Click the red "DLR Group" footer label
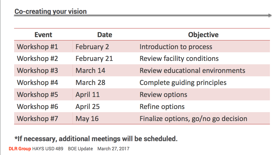277x155 pixels. click(x=20, y=149)
